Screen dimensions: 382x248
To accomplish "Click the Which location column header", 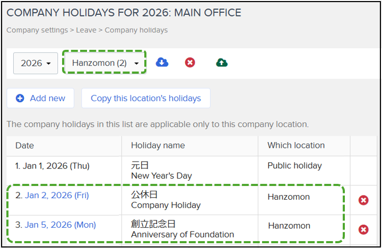I will tap(296, 145).
